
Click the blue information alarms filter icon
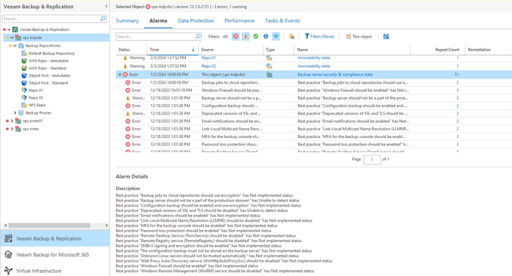coord(266,37)
